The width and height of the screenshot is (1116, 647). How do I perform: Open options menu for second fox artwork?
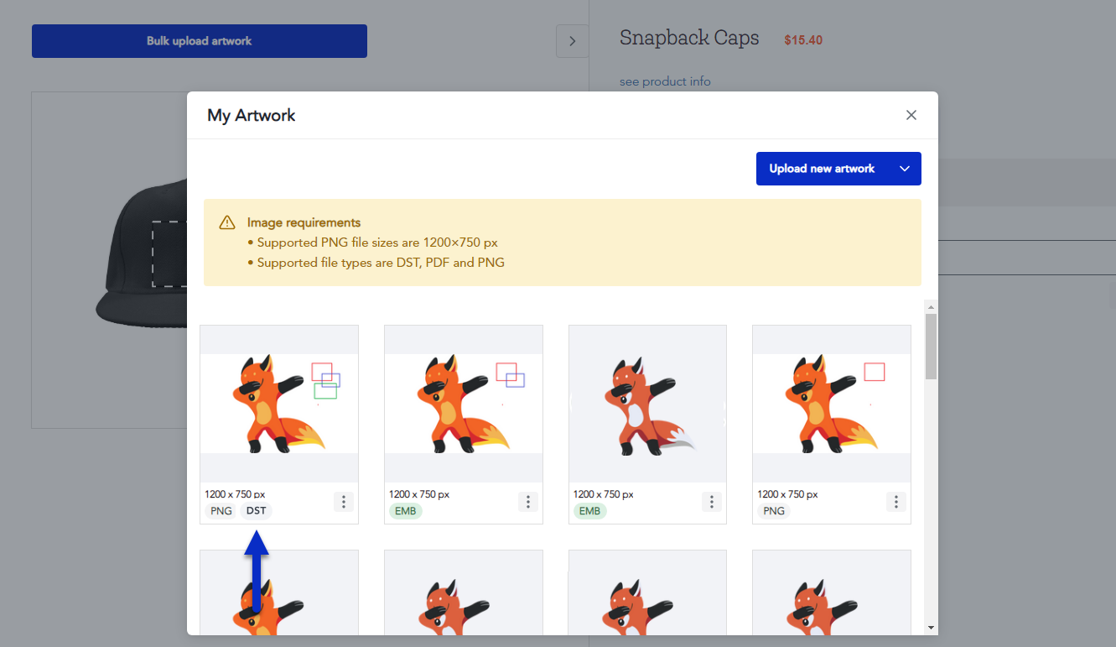point(528,502)
